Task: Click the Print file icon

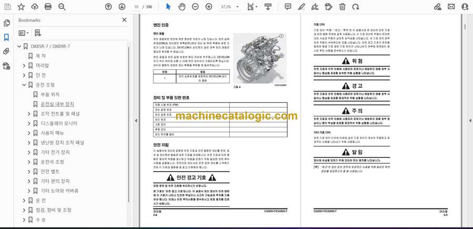Action: coord(48,7)
